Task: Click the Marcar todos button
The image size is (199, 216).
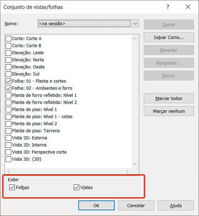Action: pyautogui.click(x=169, y=98)
